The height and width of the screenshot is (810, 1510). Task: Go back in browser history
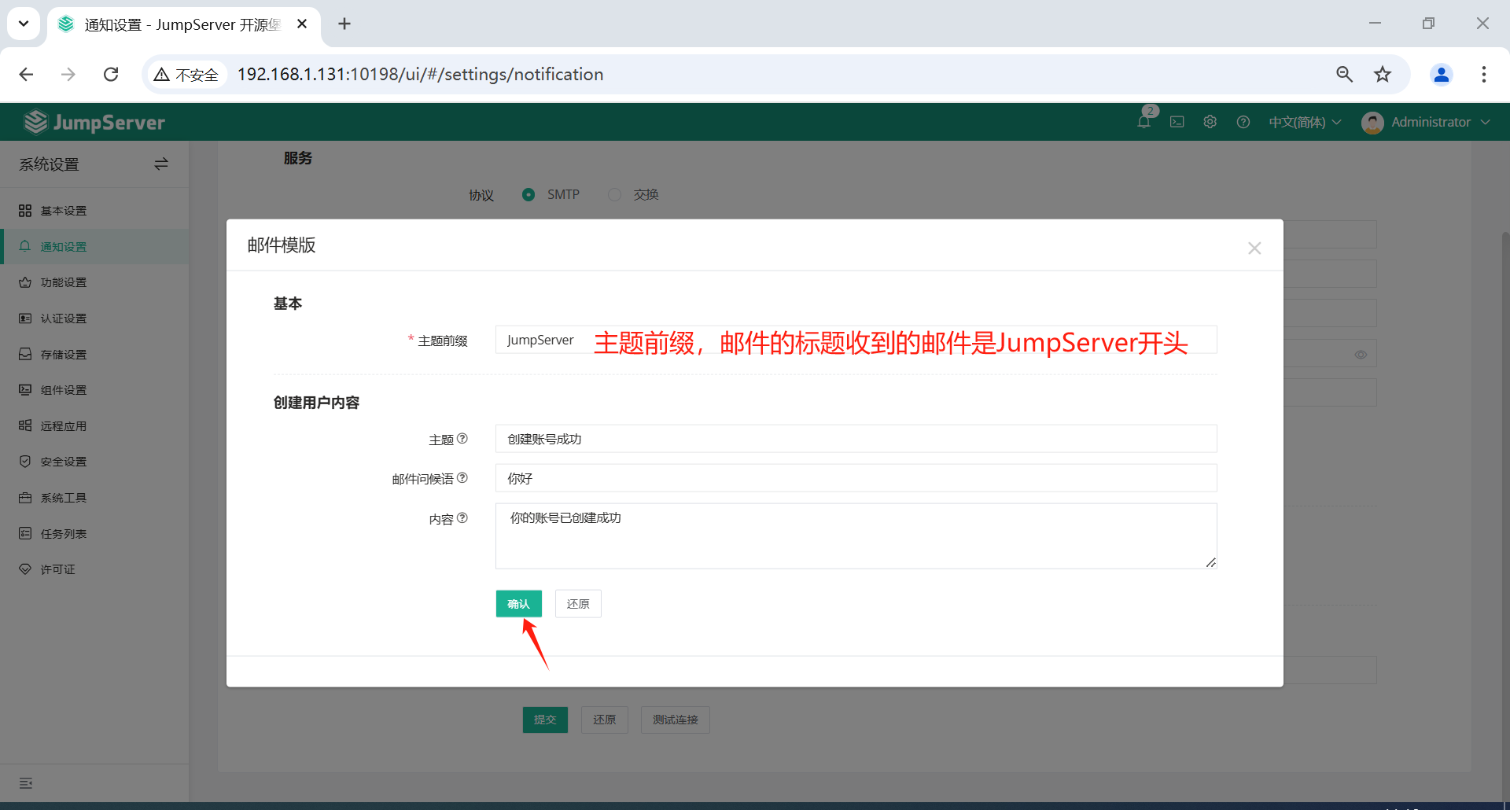(x=26, y=74)
